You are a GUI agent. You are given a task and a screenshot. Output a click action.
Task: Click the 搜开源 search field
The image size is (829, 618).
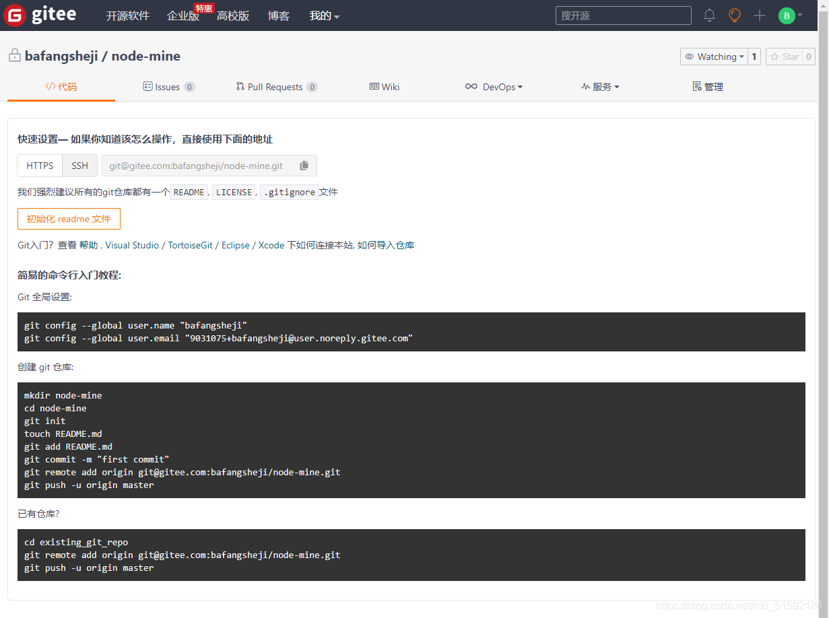click(x=624, y=15)
